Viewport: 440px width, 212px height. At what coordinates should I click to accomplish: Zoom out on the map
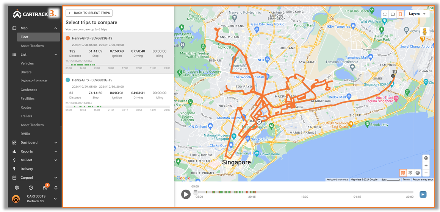(x=426, y=173)
